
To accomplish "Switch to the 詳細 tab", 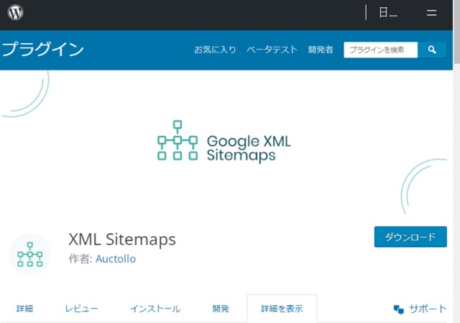I will point(24,309).
